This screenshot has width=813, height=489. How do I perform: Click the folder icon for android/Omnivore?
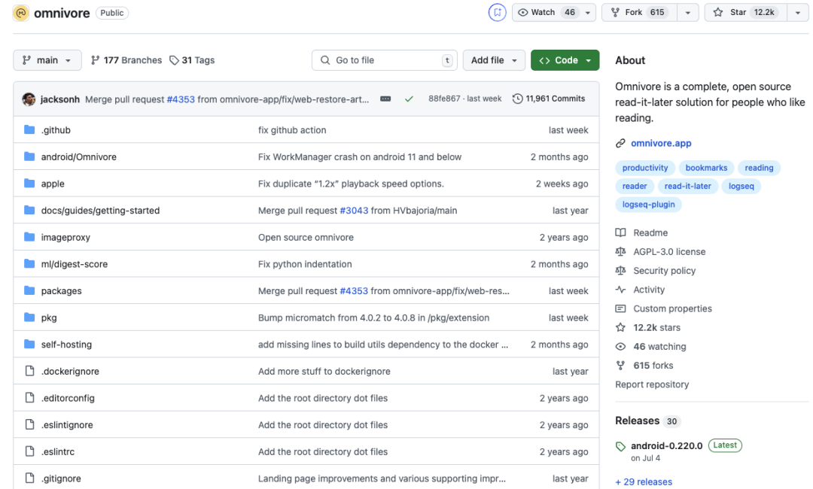[29, 156]
